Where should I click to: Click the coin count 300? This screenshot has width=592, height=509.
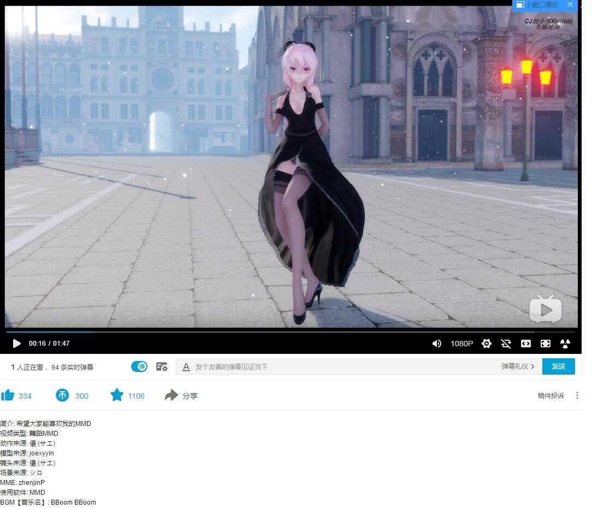click(81, 396)
